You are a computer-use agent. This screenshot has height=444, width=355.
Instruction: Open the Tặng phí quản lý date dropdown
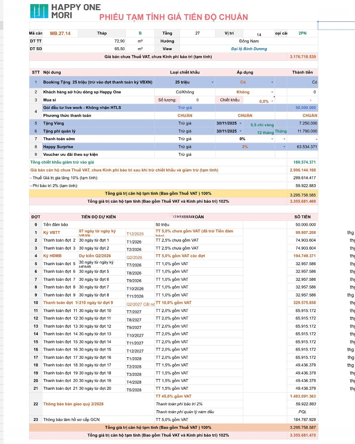pyautogui.click(x=240, y=131)
